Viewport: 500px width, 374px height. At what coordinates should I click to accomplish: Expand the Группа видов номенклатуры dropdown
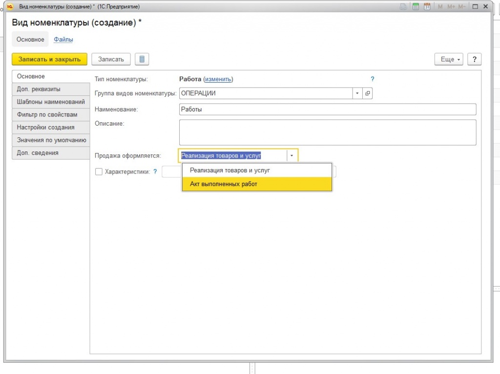click(x=357, y=93)
